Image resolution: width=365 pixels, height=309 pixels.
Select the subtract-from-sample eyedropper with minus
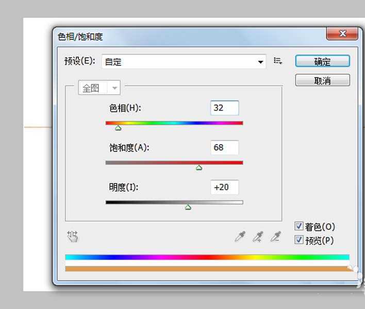pyautogui.click(x=276, y=237)
